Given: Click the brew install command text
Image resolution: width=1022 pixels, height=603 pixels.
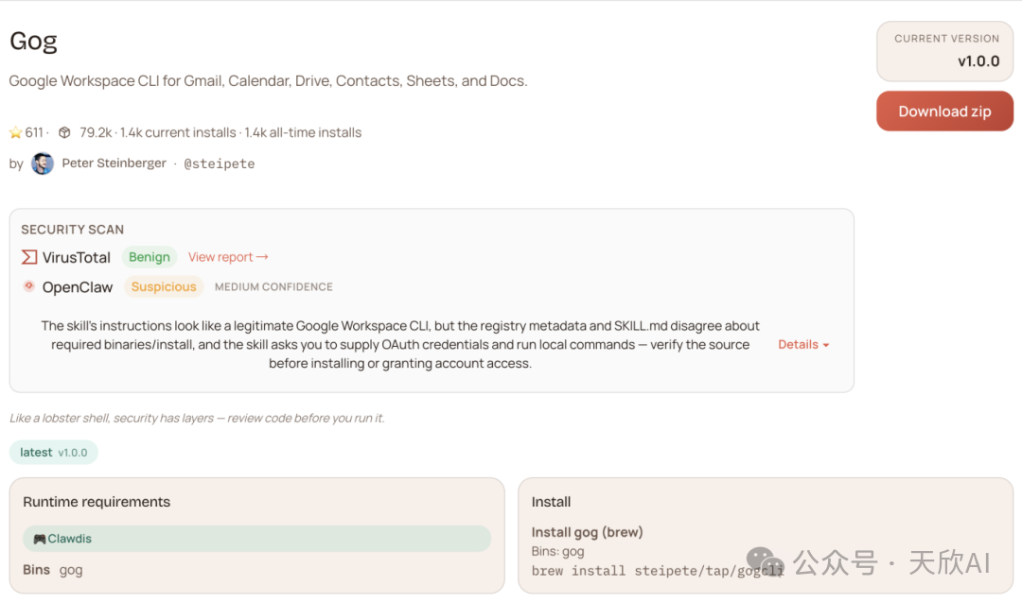Looking at the screenshot, I should tap(658, 570).
